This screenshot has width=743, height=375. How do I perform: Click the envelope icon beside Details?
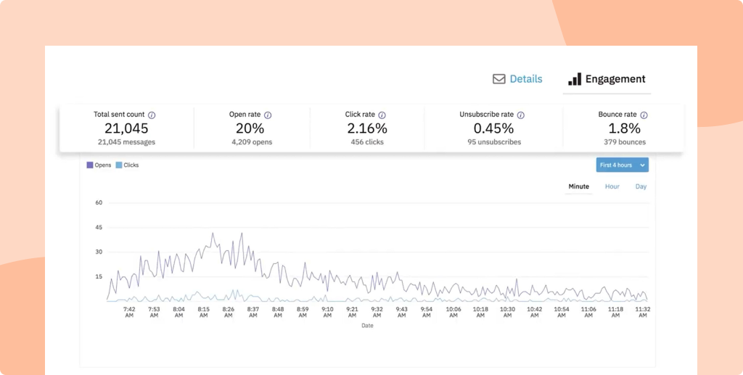tap(498, 79)
